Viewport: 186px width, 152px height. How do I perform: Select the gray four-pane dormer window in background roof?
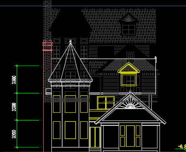tap(128, 29)
